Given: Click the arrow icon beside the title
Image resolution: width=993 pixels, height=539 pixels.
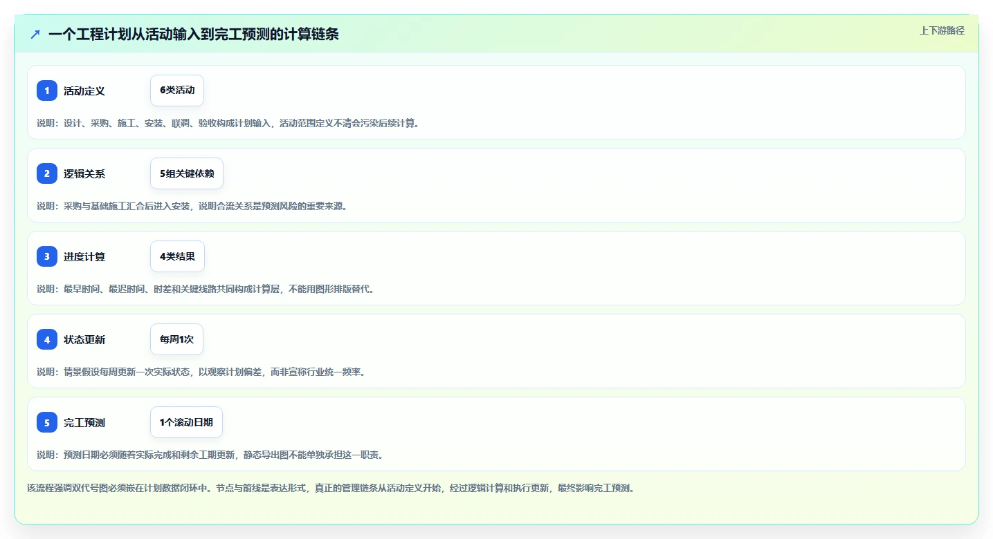Looking at the screenshot, I should click(x=35, y=34).
